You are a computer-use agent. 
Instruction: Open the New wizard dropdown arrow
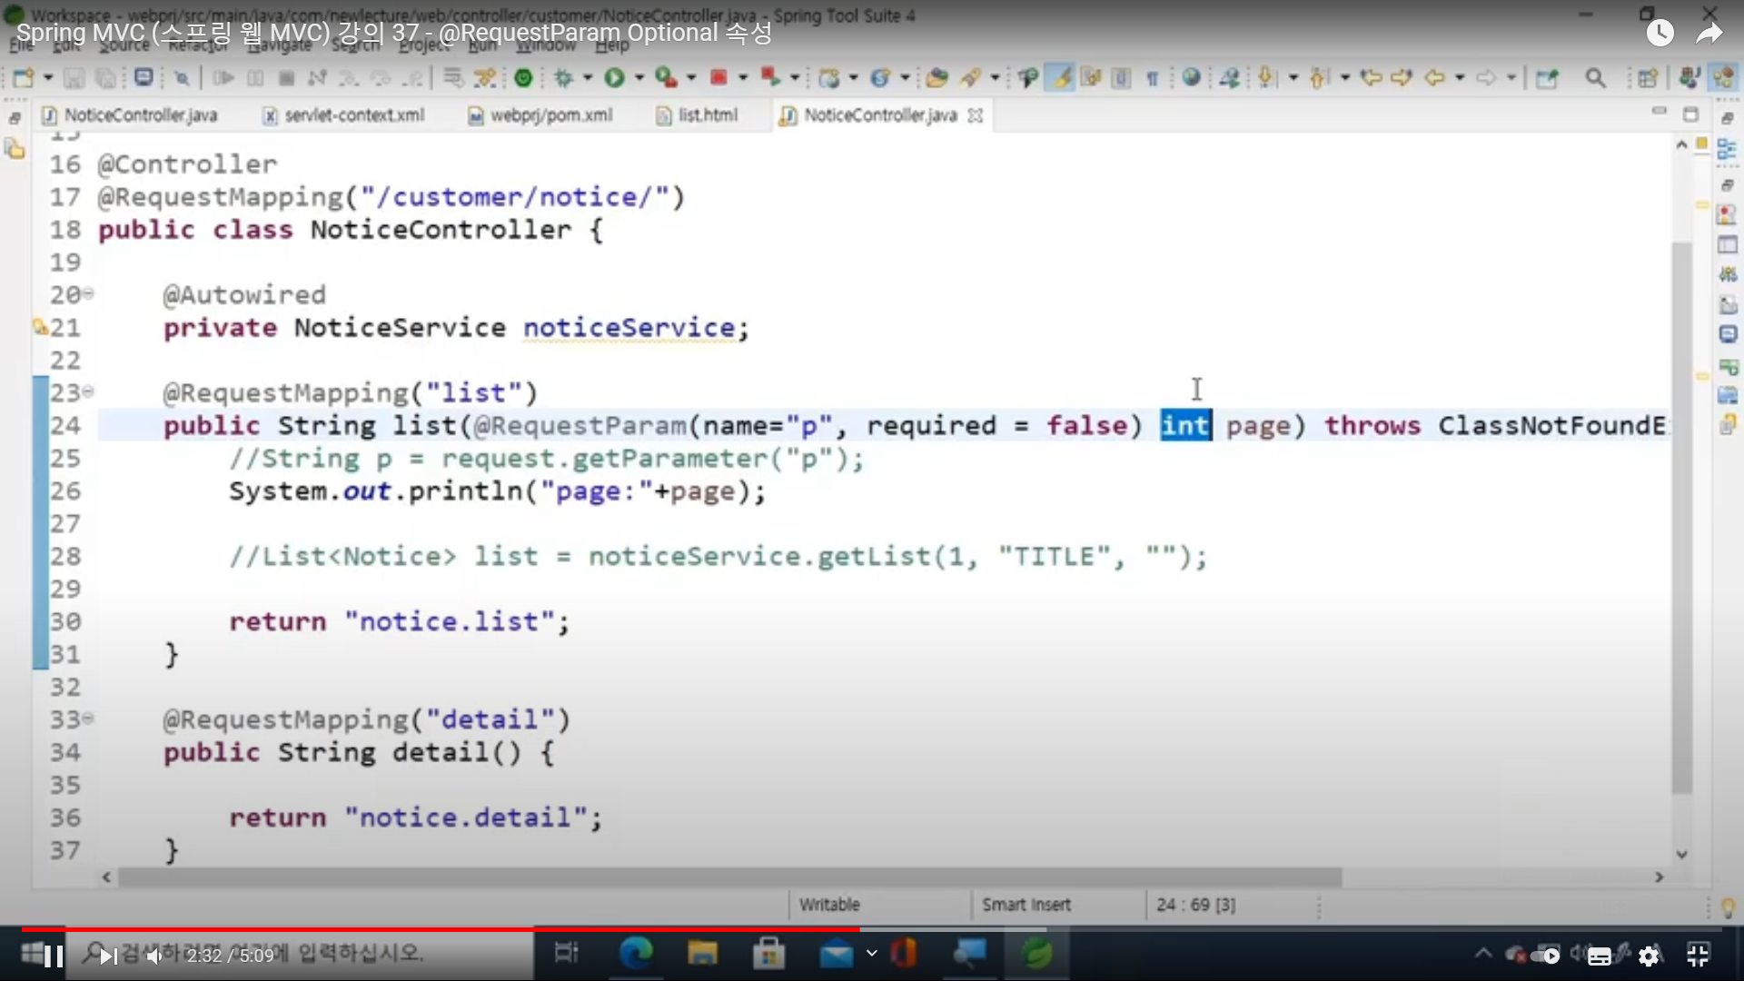(48, 78)
